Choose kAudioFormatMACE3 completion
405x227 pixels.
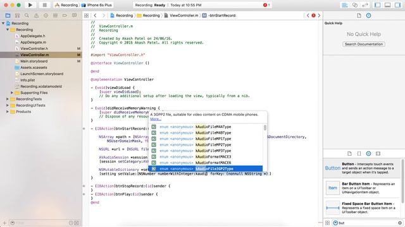click(x=206, y=157)
